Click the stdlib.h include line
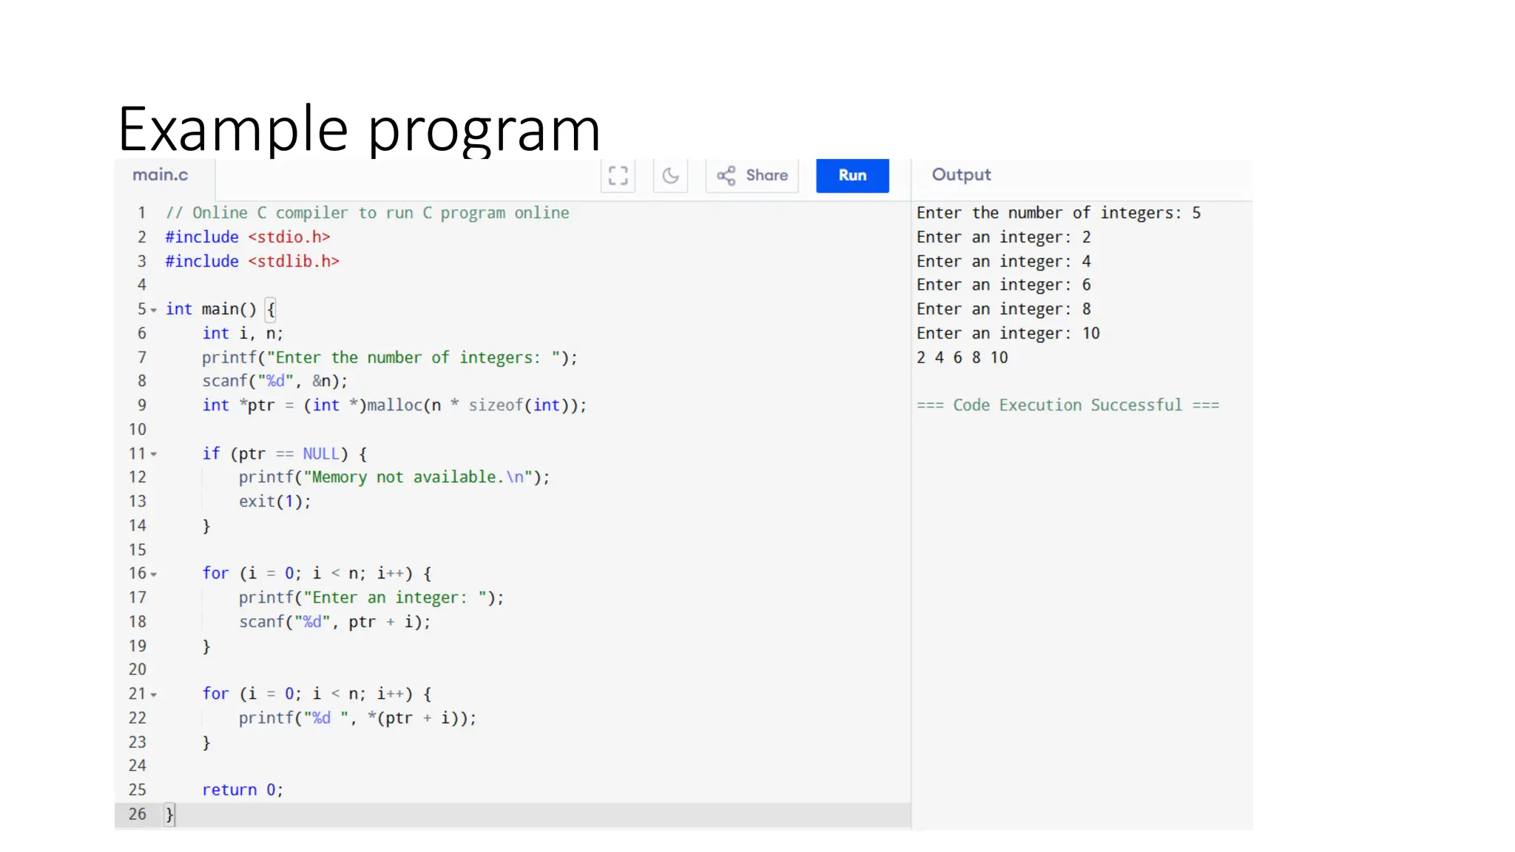The image size is (1515, 852). coord(252,261)
